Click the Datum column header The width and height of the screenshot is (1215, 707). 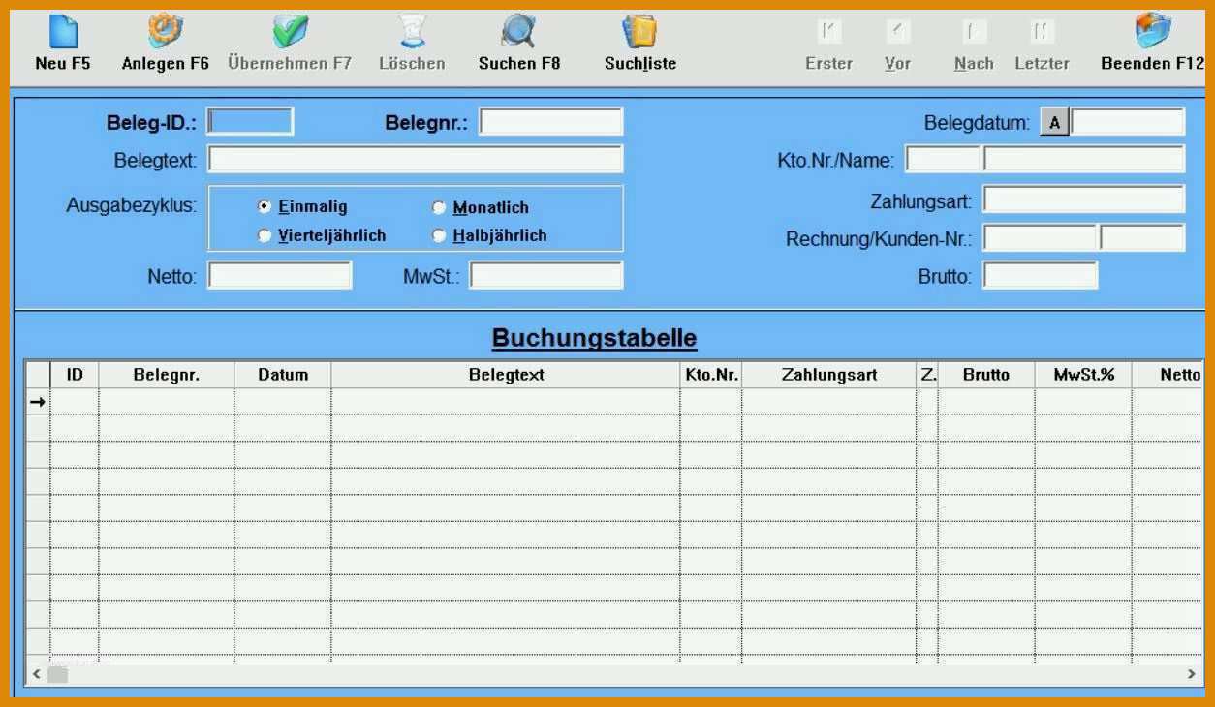283,375
